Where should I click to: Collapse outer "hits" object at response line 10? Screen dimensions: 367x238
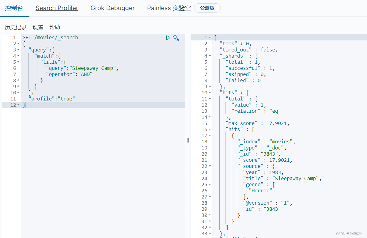[x=210, y=93]
